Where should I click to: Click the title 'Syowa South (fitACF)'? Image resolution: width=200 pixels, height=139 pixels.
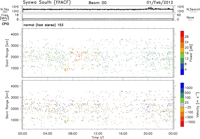click(47, 3)
